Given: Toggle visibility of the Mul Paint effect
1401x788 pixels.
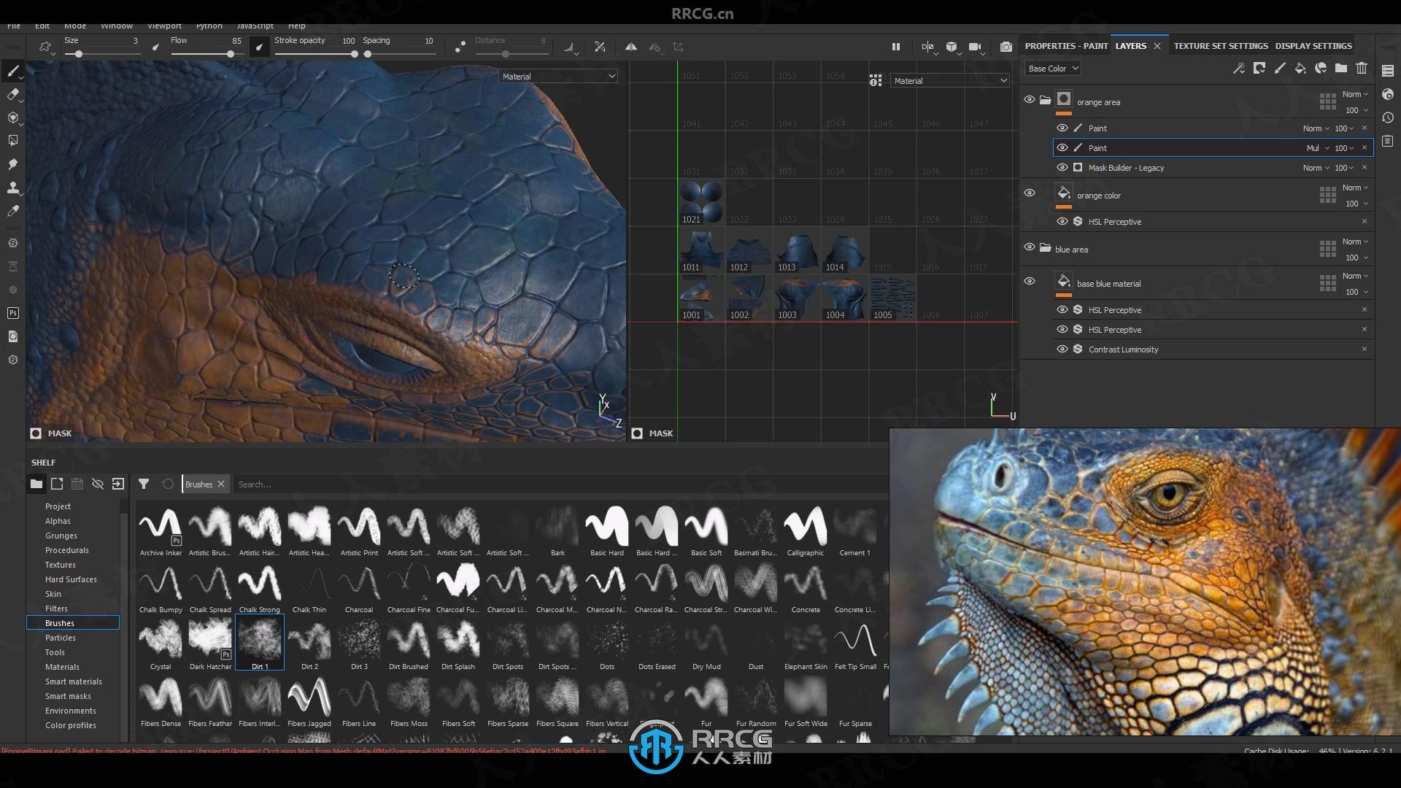Looking at the screenshot, I should click(1062, 147).
